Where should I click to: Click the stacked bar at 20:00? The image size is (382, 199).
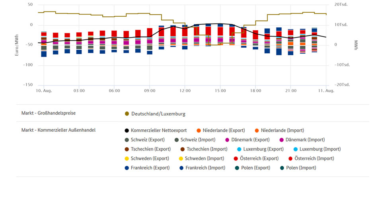(x=279, y=41)
